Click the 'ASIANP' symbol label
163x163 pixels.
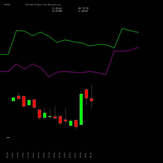point(7,5)
